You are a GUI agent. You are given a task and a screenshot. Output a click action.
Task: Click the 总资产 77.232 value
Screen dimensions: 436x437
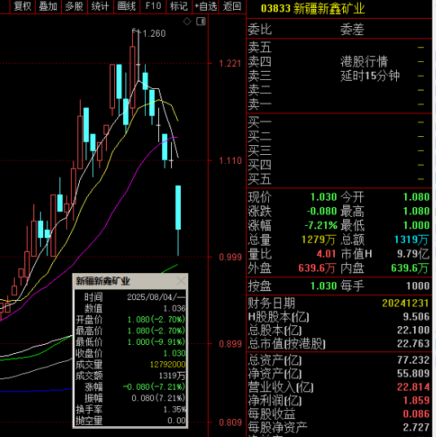pos(413,360)
